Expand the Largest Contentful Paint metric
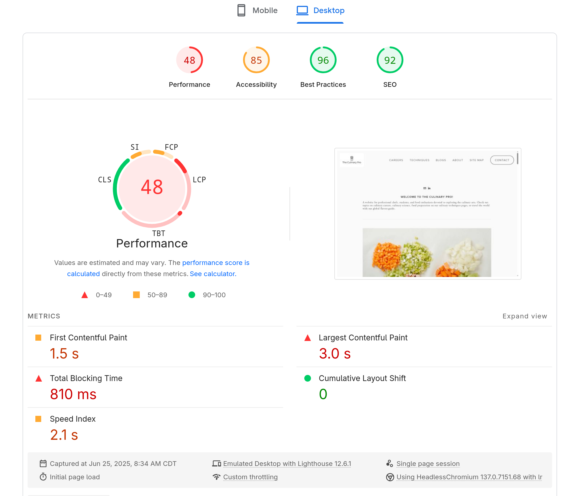This screenshot has width=576, height=496. tap(363, 338)
